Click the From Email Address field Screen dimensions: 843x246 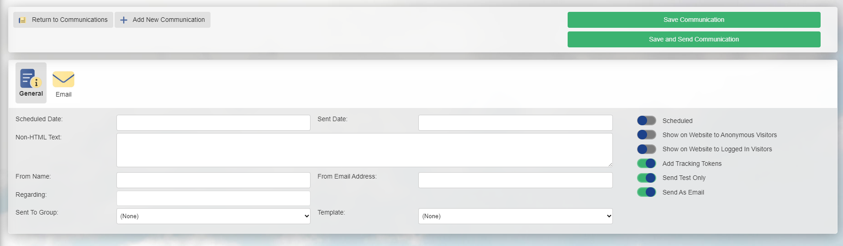pos(515,180)
